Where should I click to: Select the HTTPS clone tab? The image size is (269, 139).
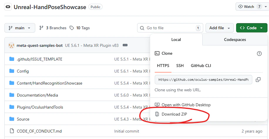coord(163,66)
